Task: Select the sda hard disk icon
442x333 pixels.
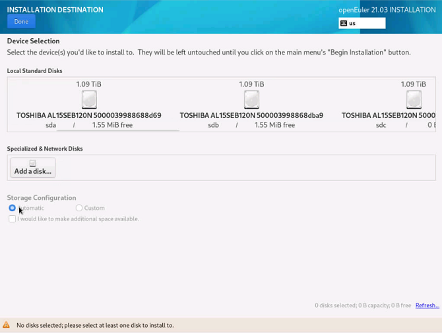Action: click(89, 99)
